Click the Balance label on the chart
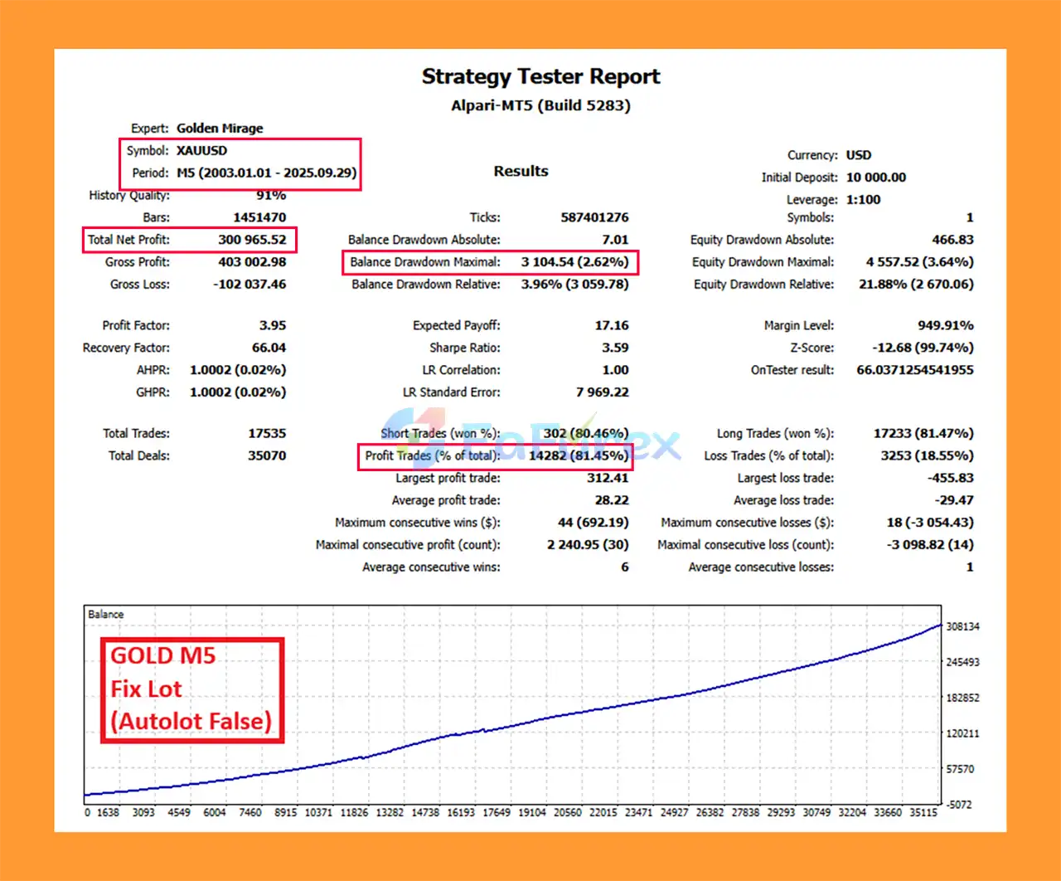Viewport: 1061px width, 881px height. (x=106, y=615)
